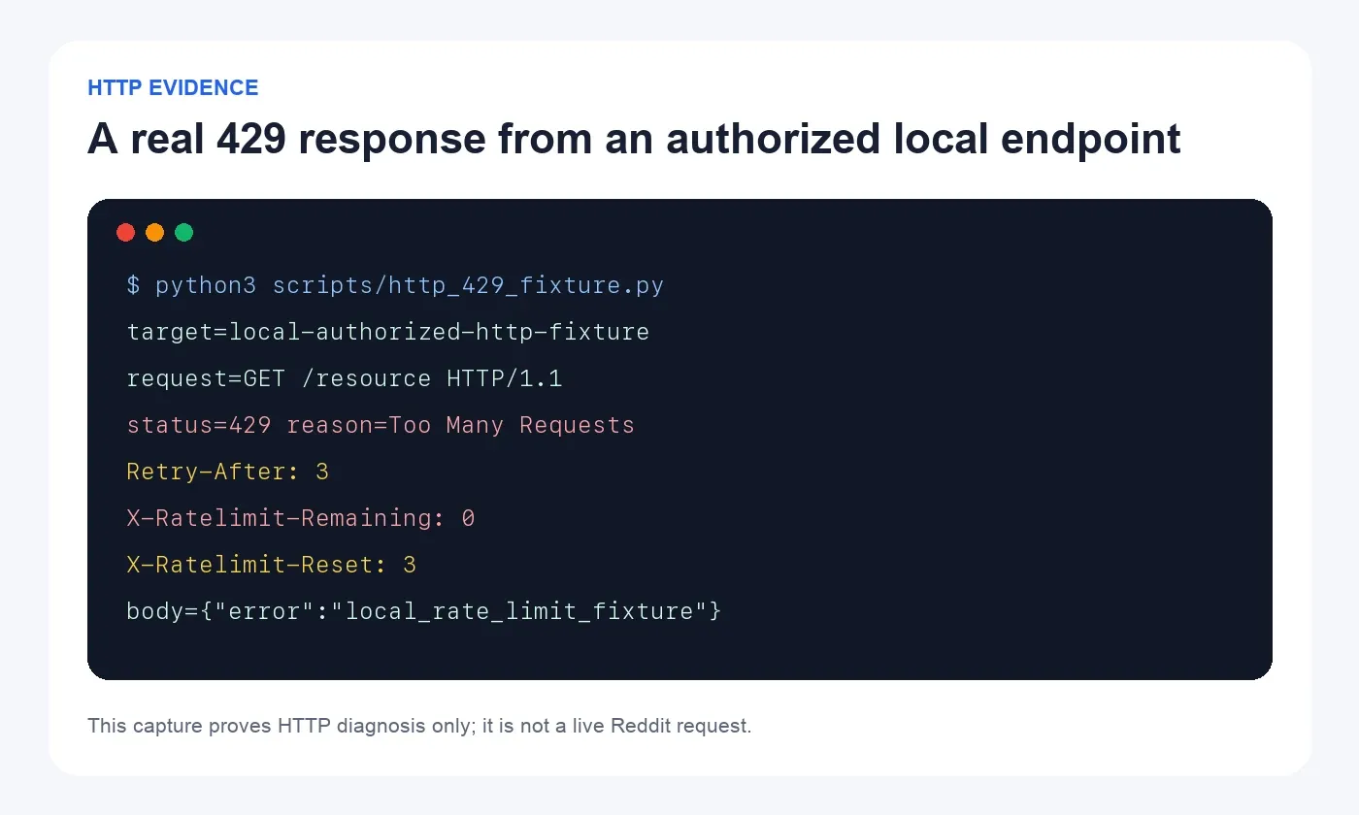Select the body JSON error line
The width and height of the screenshot is (1359, 815).
click(424, 611)
